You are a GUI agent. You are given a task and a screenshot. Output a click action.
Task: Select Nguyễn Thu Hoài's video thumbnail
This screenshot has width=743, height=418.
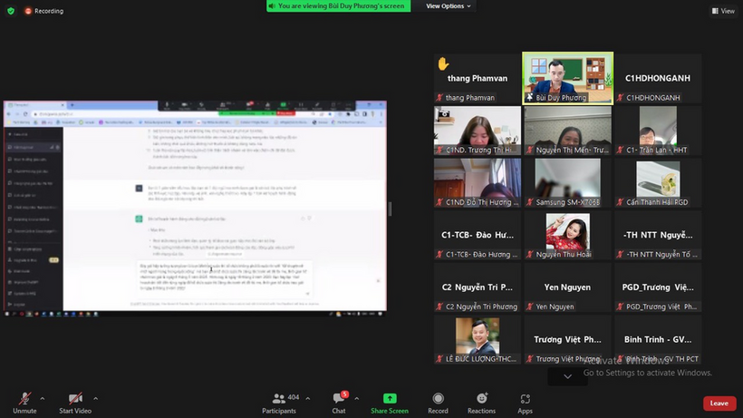(x=567, y=235)
